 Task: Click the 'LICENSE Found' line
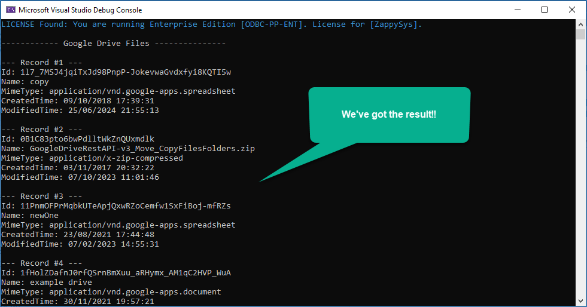211,24
